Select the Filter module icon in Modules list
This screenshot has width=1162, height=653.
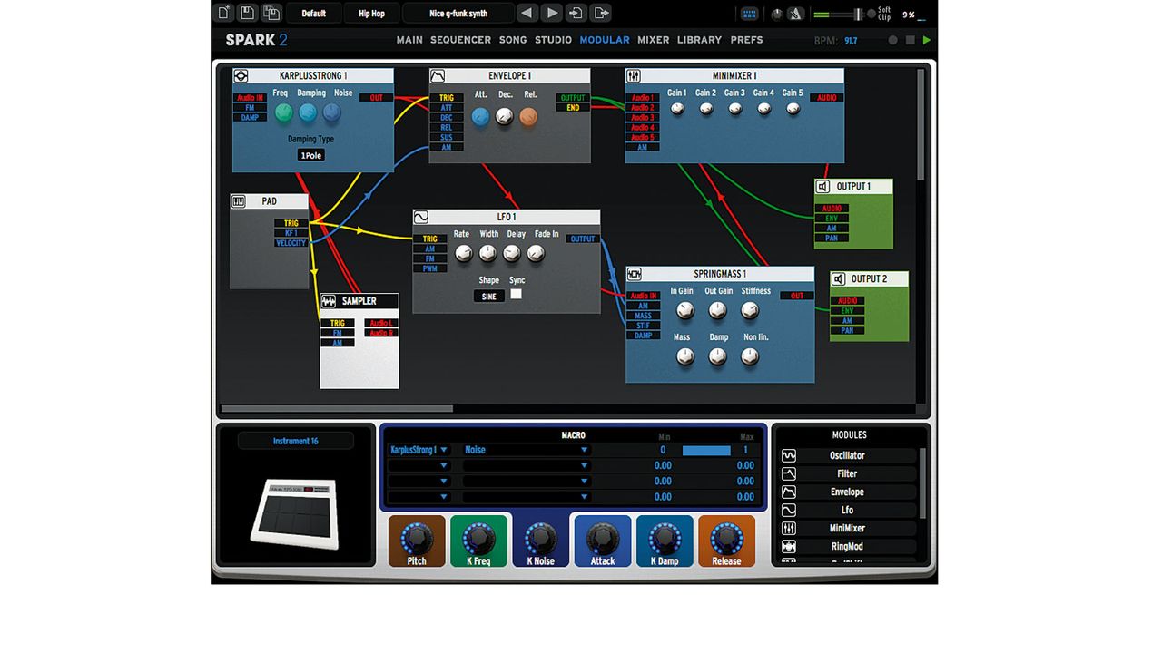(x=789, y=473)
